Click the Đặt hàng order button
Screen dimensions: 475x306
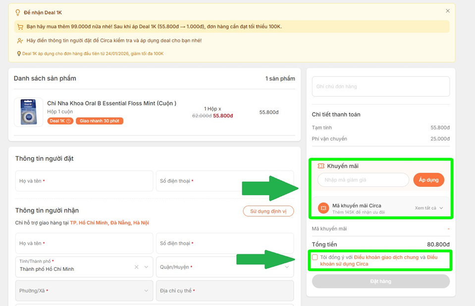(380, 281)
